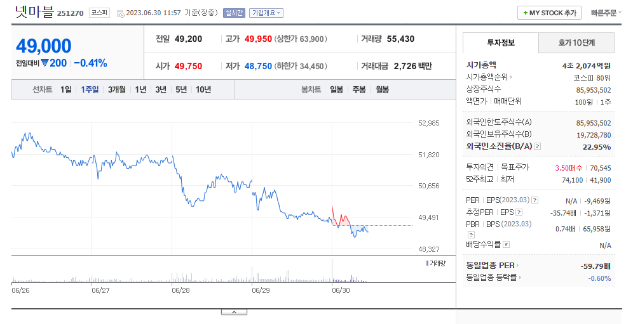
Task: Show the 일봉 candlestick chart
Action: pos(337,89)
